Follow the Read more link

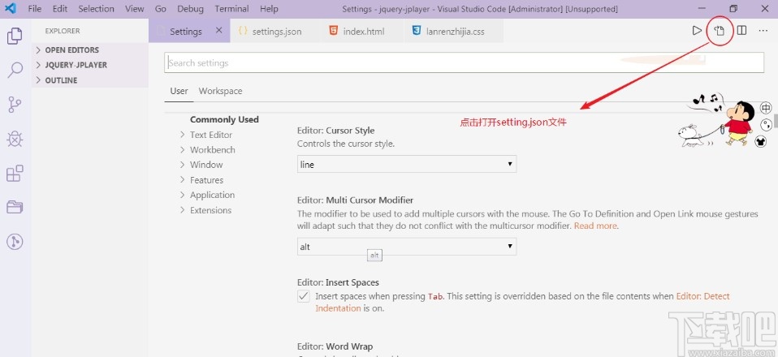click(595, 226)
